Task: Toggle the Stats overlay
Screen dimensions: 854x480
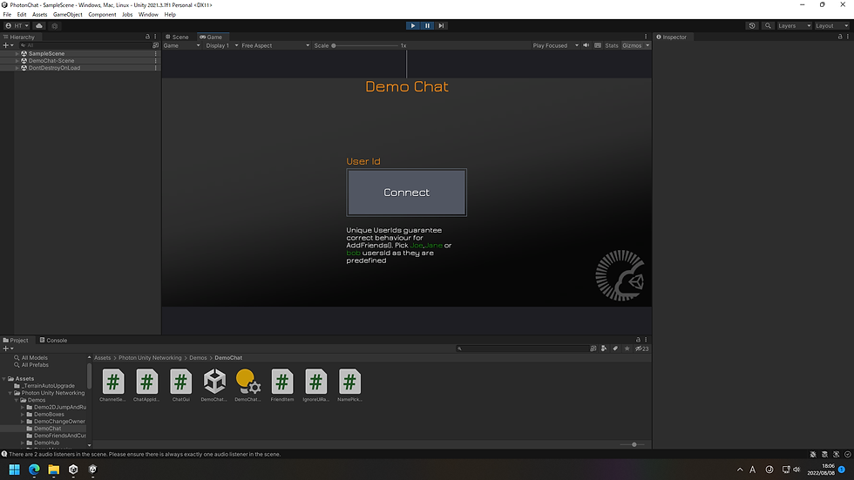Action: click(612, 45)
